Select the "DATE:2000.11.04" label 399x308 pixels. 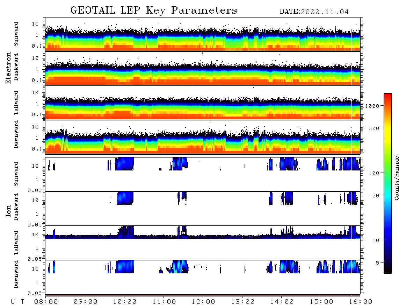[x=314, y=12]
